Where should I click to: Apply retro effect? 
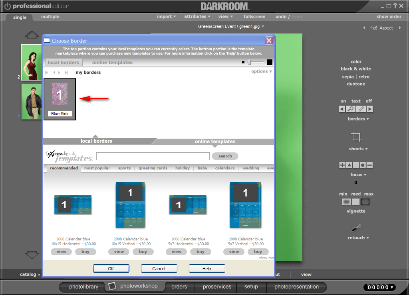(x=364, y=77)
